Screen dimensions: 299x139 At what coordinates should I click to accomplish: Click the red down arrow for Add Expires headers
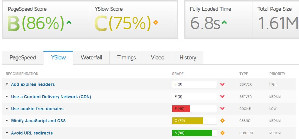click(x=222, y=85)
